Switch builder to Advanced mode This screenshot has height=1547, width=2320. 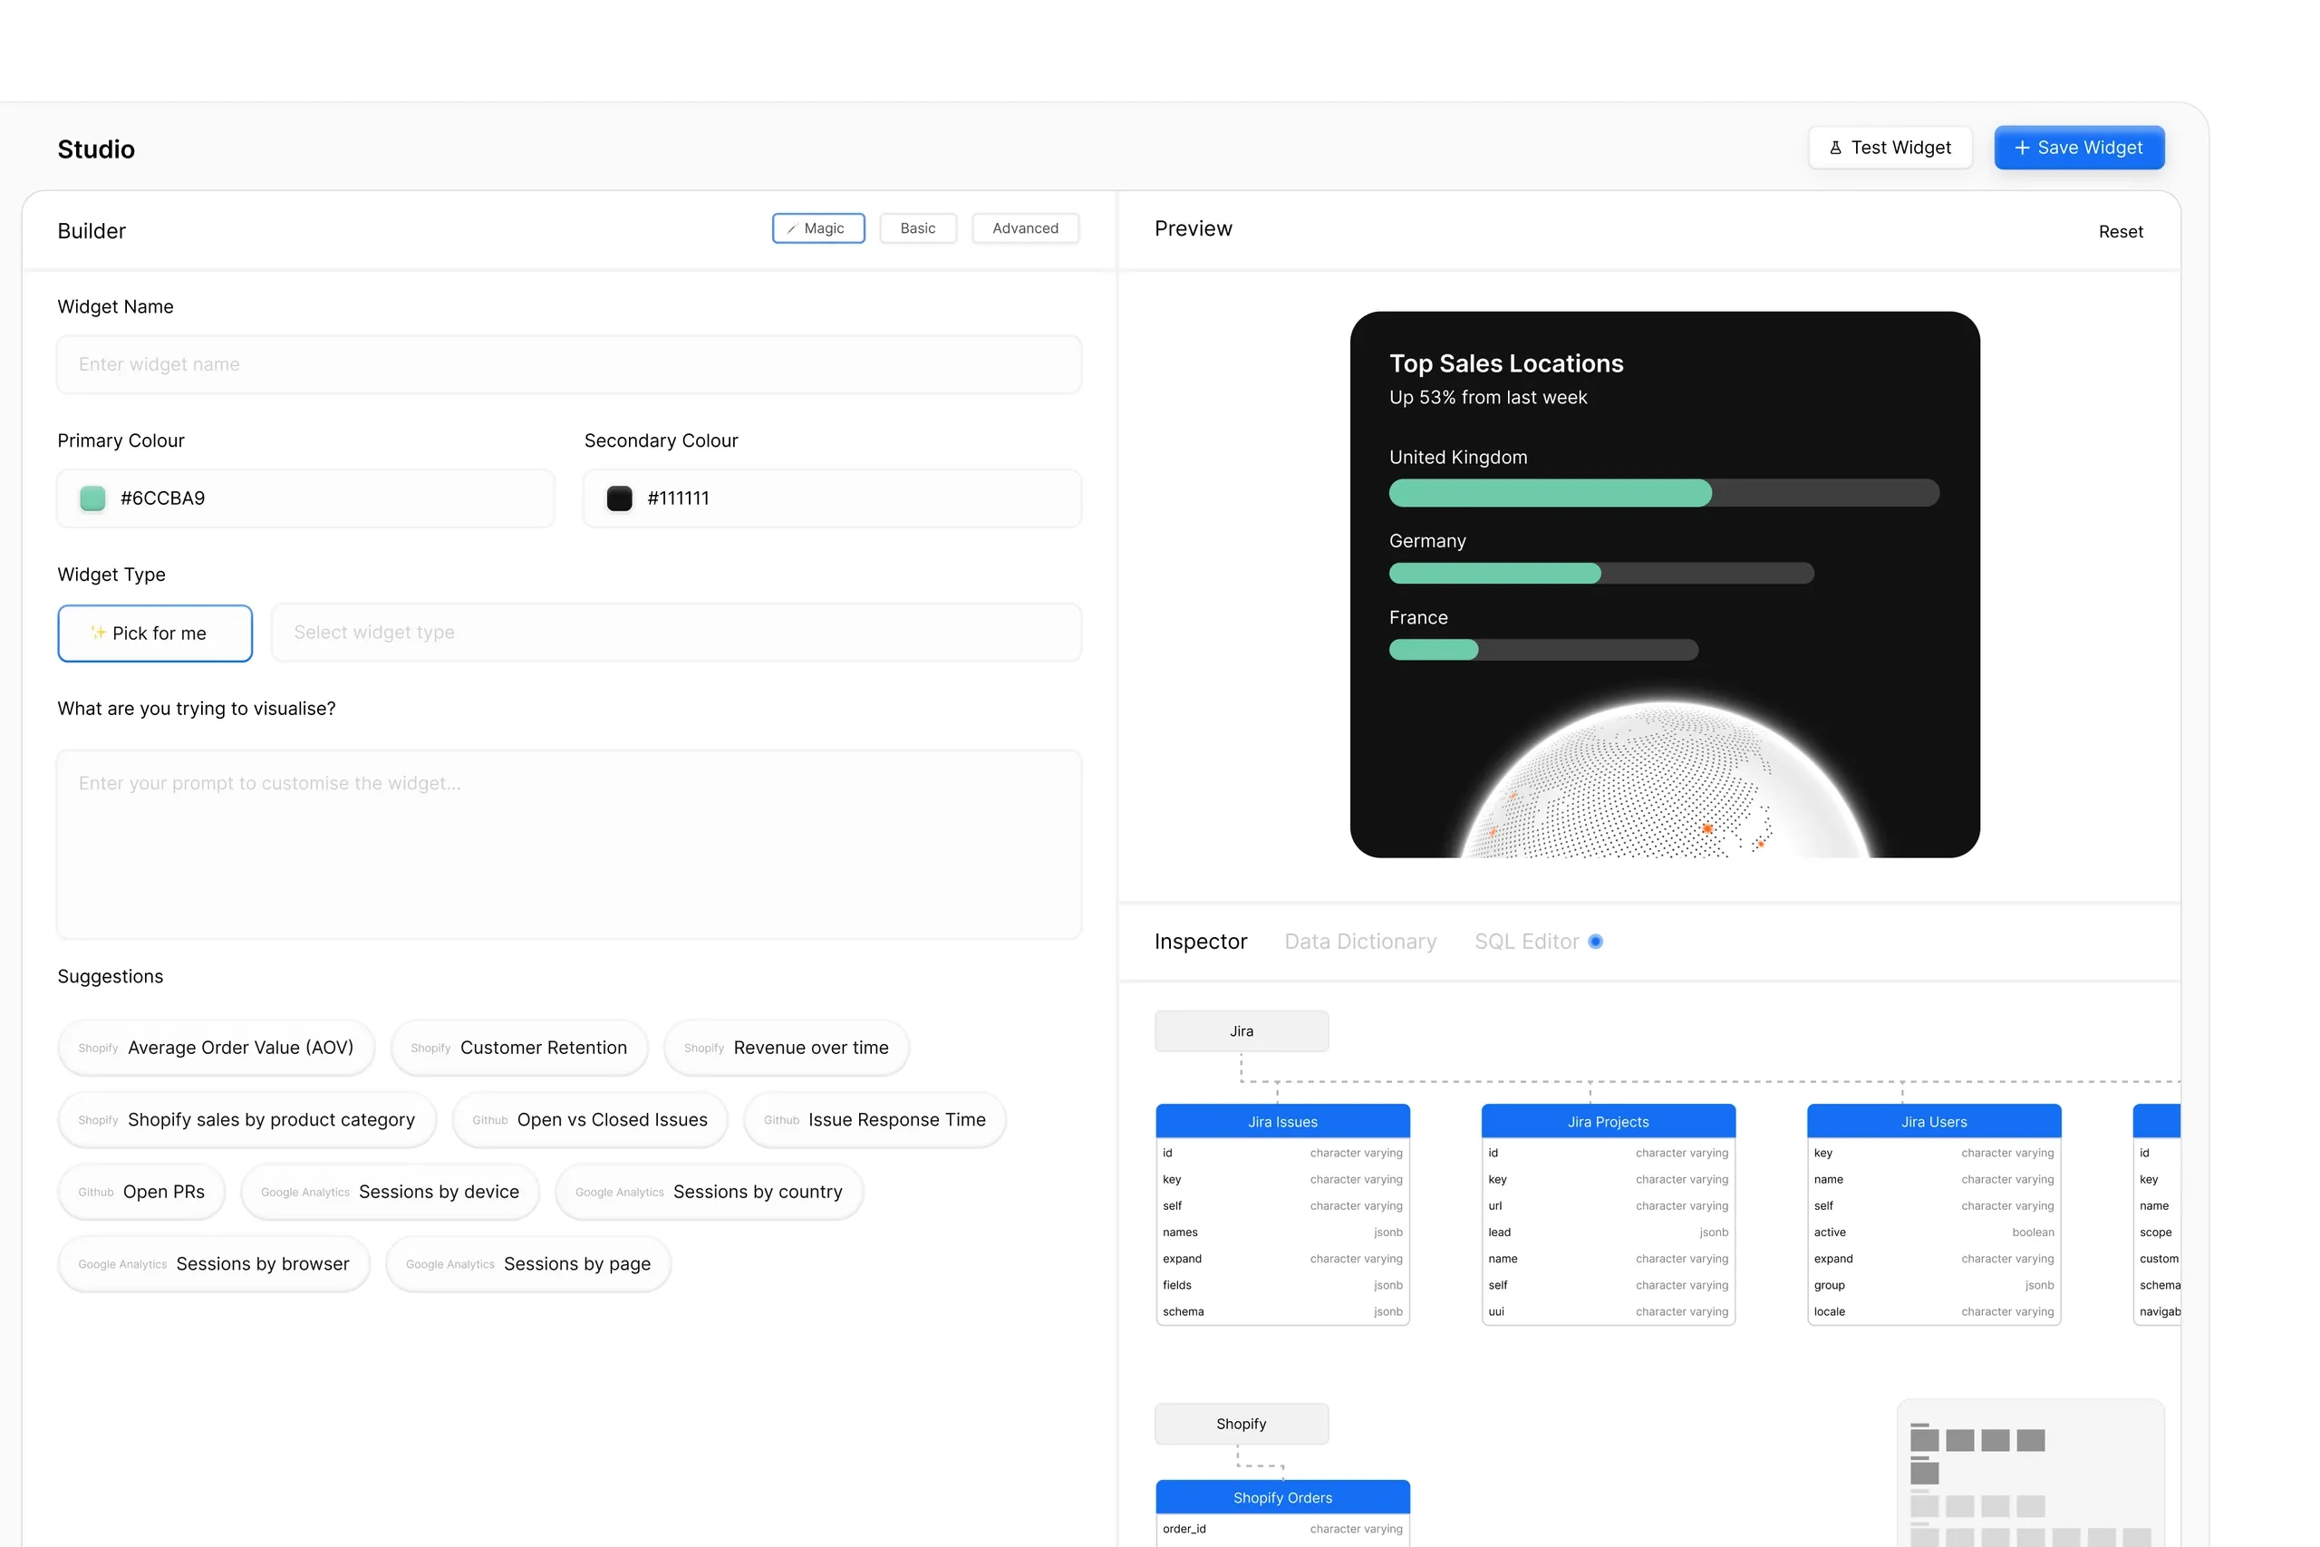[x=1025, y=227]
